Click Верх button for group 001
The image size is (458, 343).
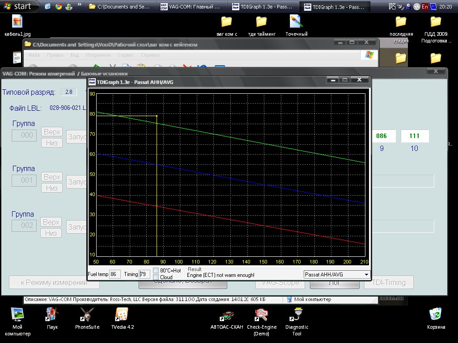pos(52,177)
